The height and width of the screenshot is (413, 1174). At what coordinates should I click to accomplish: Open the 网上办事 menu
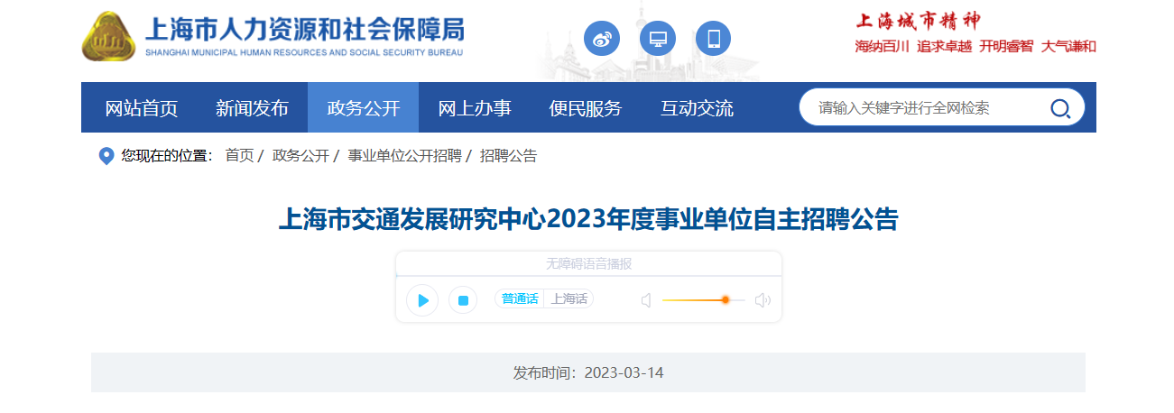475,108
